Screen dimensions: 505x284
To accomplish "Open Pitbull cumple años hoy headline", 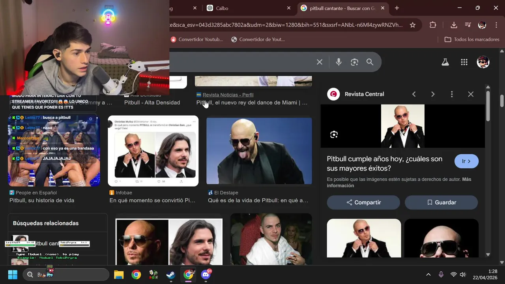I will pyautogui.click(x=385, y=164).
